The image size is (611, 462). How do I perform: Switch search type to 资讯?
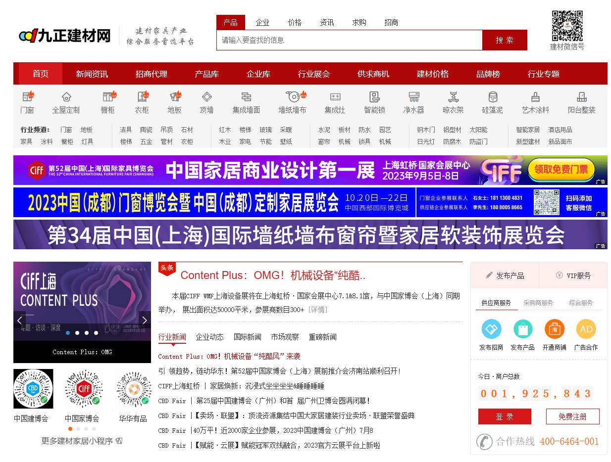coord(327,22)
